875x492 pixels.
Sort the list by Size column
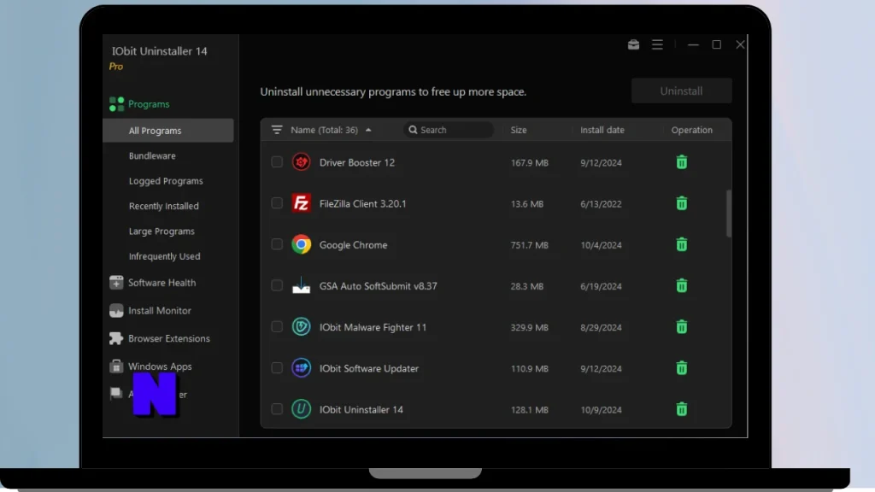[x=519, y=130]
